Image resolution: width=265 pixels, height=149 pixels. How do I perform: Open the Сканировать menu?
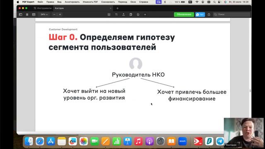[x=108, y=2]
